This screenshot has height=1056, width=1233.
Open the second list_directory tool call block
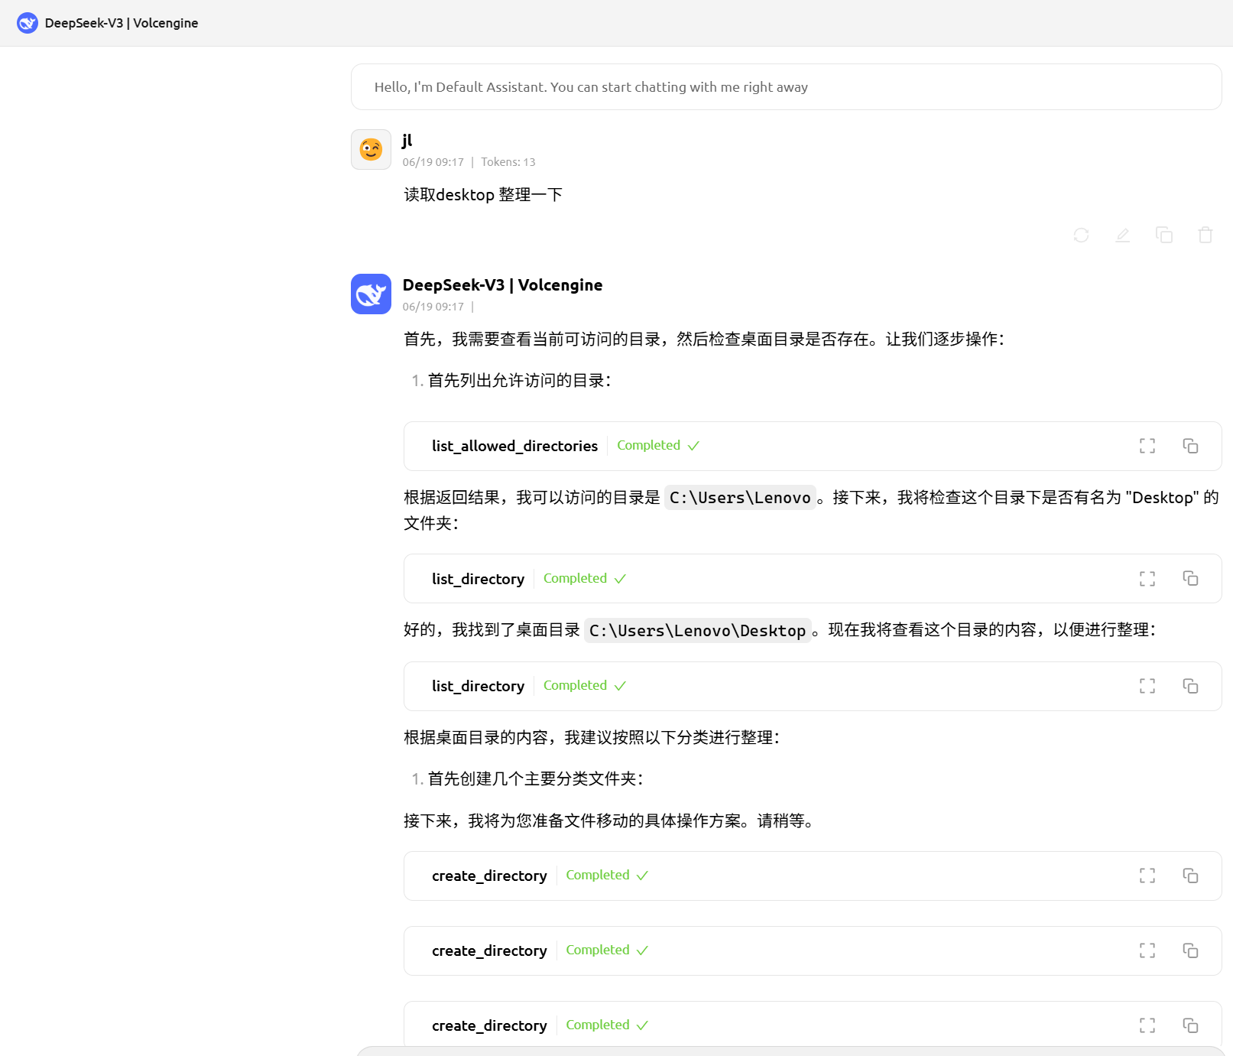(813, 686)
